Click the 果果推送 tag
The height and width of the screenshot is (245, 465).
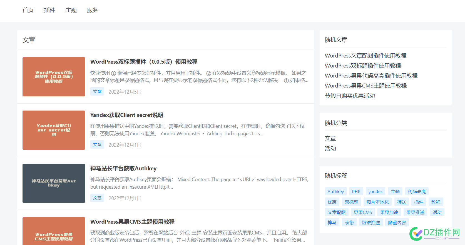click(x=415, y=212)
